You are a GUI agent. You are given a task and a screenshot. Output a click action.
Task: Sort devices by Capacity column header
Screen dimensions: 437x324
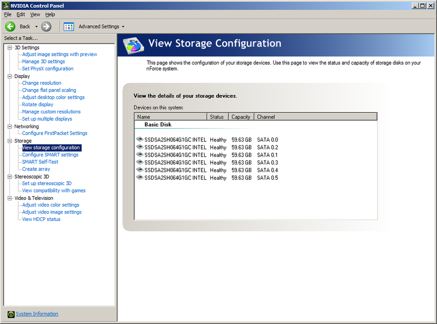click(241, 117)
